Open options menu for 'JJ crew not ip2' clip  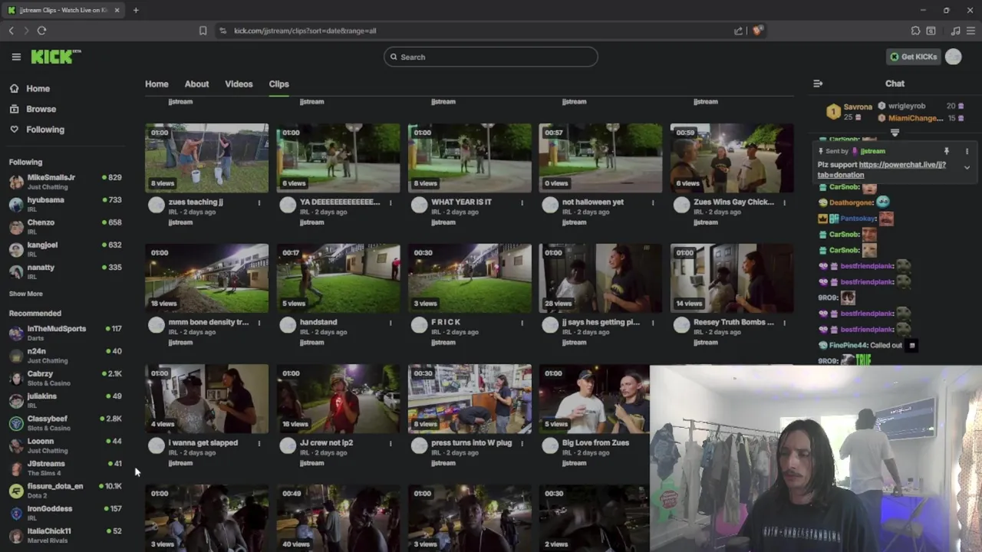[390, 444]
